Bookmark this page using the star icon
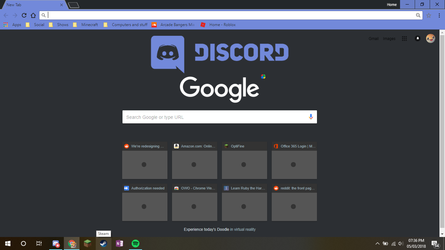Screen dimensions: 445x250 428,15
